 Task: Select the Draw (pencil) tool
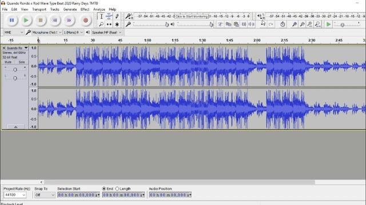tap(117, 17)
